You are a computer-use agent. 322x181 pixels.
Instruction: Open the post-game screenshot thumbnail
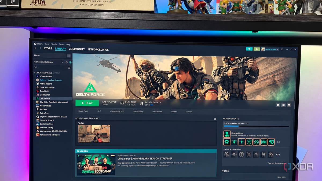[x=94, y=133]
